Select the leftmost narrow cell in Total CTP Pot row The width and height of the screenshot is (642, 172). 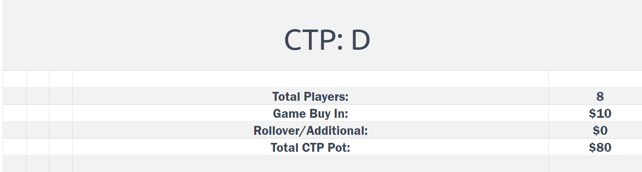point(15,147)
